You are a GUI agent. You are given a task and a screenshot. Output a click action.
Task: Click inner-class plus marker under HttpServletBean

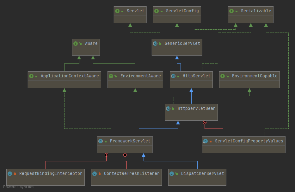(205, 122)
